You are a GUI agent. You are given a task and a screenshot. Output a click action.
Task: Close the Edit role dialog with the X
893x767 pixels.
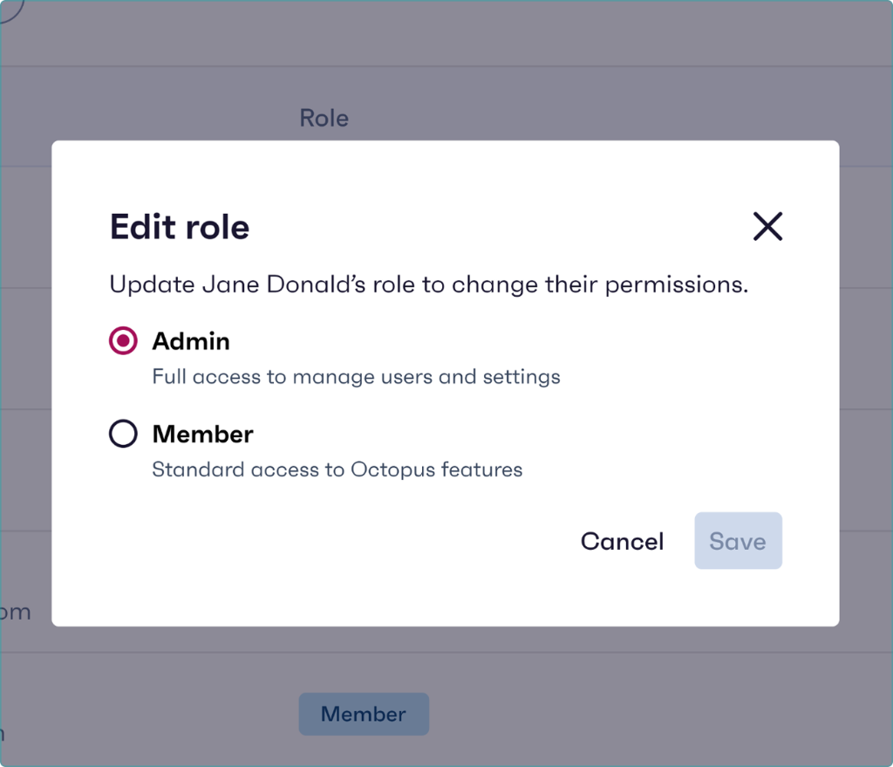coord(767,226)
